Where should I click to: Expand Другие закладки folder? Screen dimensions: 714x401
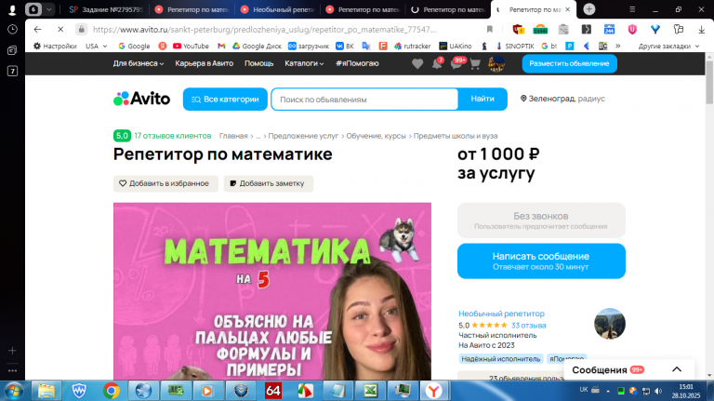click(x=668, y=46)
